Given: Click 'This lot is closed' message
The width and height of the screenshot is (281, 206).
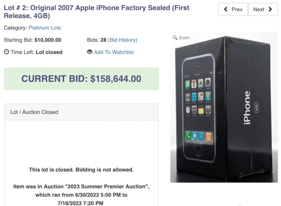Looking at the screenshot, I should point(81,169).
